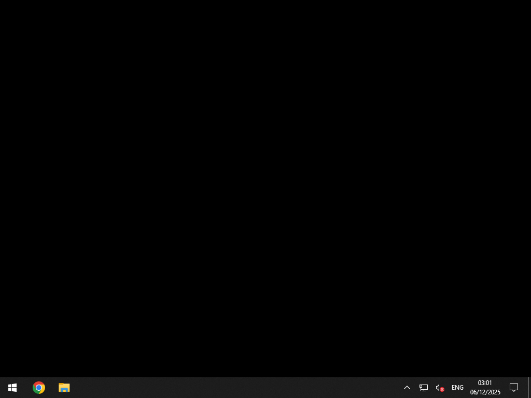Viewport: 531px width, 398px height.
Task: Open the Action Center notification icon
Action: point(514,387)
